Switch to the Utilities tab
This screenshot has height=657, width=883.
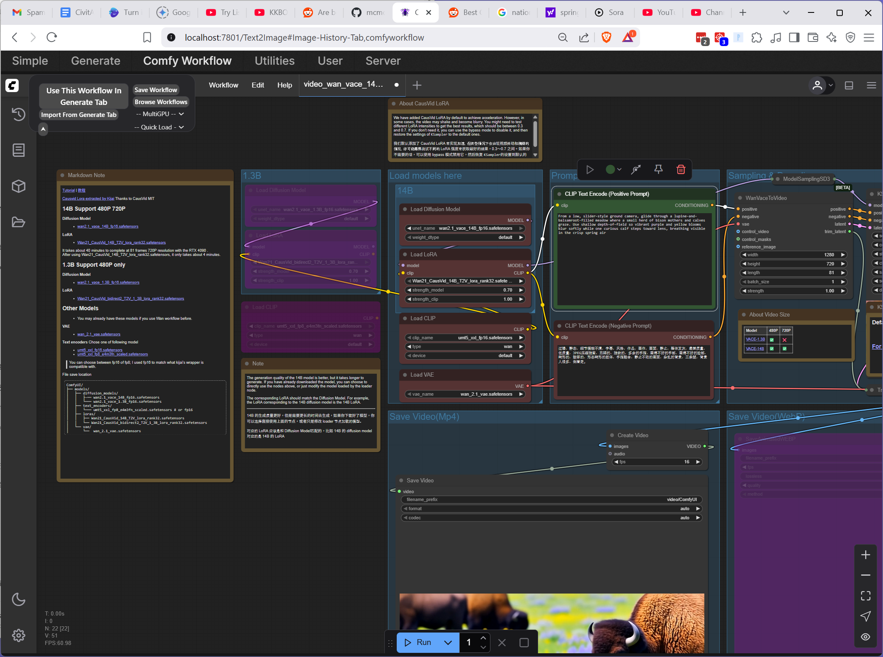274,61
